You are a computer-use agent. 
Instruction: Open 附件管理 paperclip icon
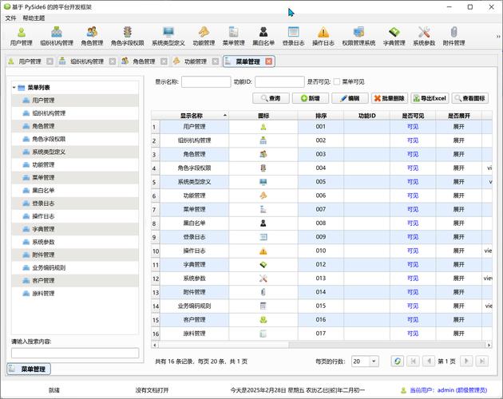pos(454,36)
